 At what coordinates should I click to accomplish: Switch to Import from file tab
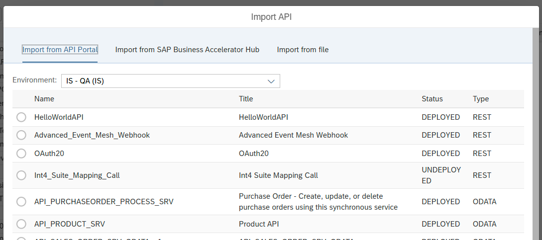pos(303,50)
